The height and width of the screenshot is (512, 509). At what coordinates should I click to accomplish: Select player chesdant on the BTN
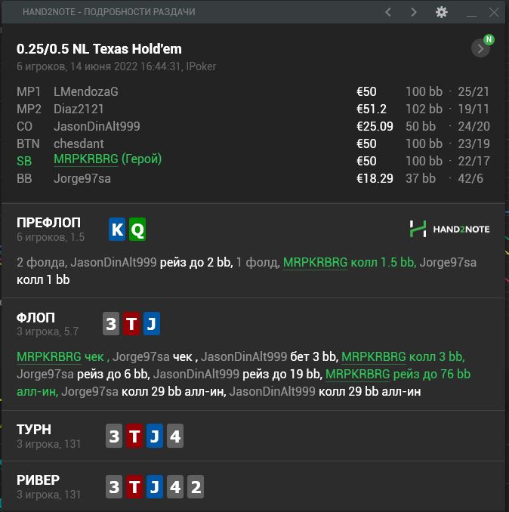[79, 143]
